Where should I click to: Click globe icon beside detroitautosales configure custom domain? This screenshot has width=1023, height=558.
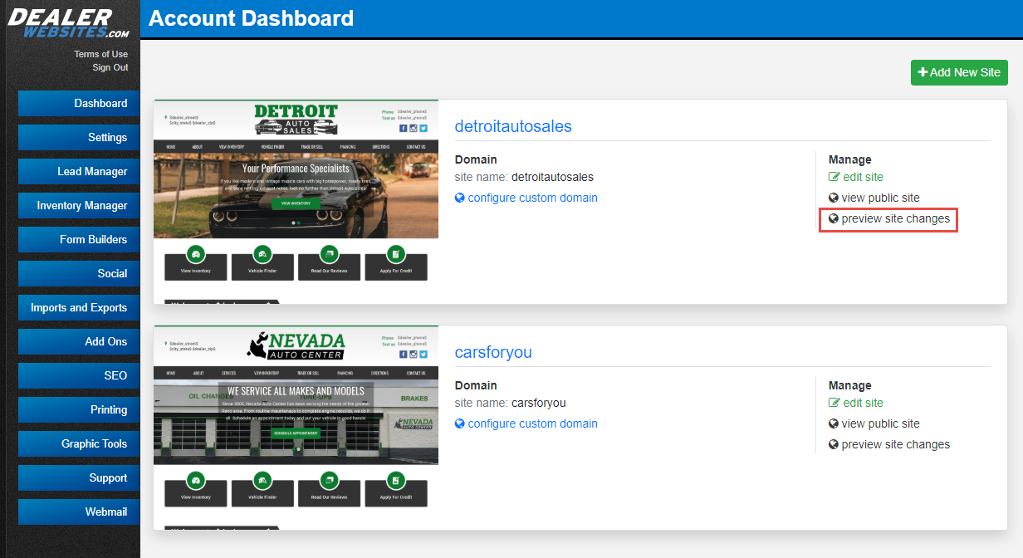(460, 198)
